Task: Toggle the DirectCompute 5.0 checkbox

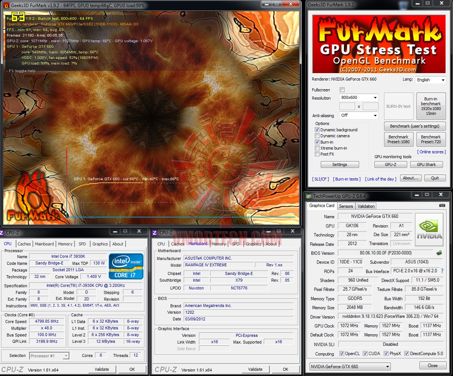Action: pyautogui.click(x=407, y=354)
